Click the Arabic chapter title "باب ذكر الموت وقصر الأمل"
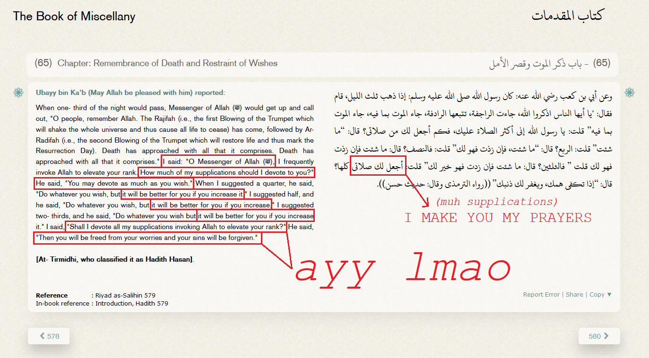Screen dimensions: 649x358 coord(536,64)
